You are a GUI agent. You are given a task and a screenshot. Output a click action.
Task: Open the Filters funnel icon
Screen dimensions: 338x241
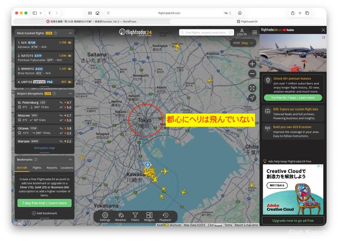(135, 216)
